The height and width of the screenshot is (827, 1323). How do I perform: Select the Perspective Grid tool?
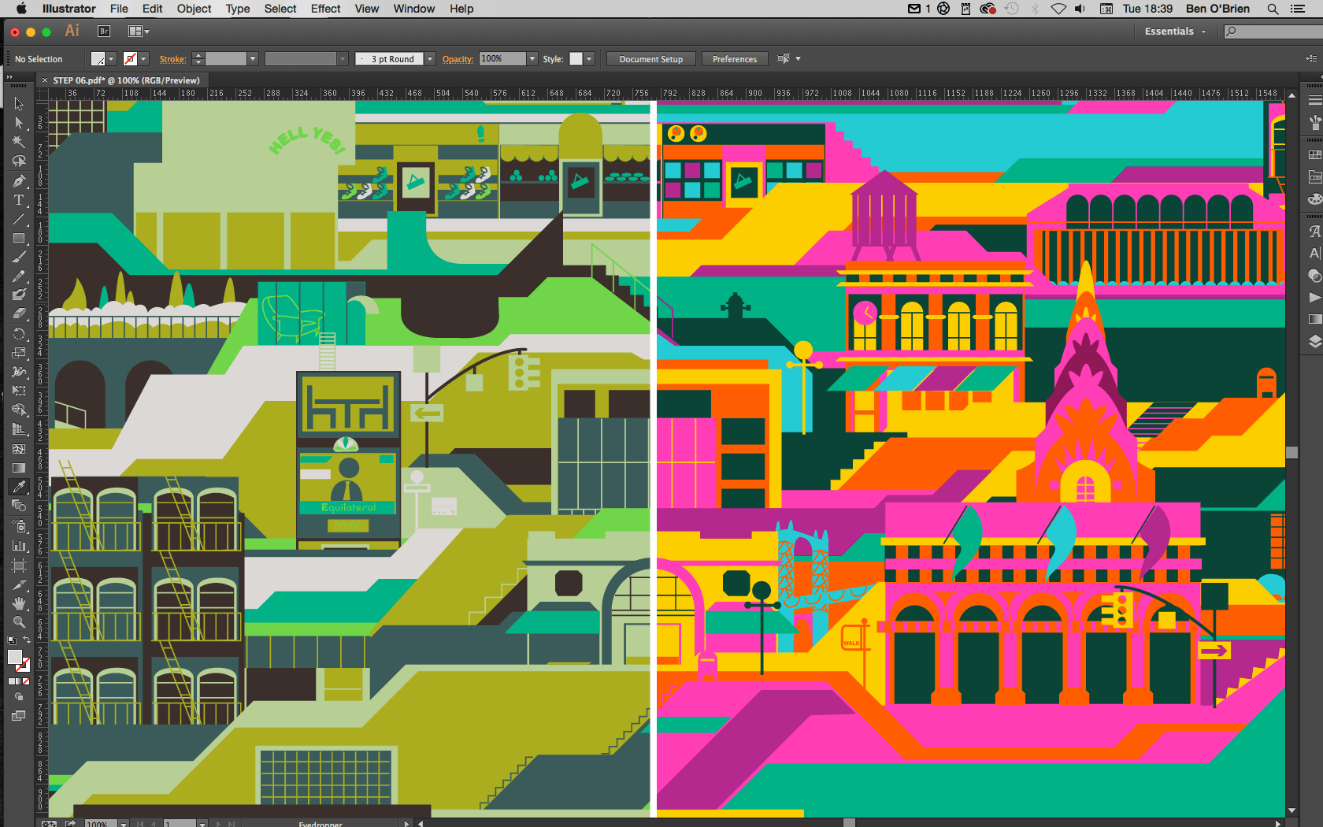[x=19, y=429]
